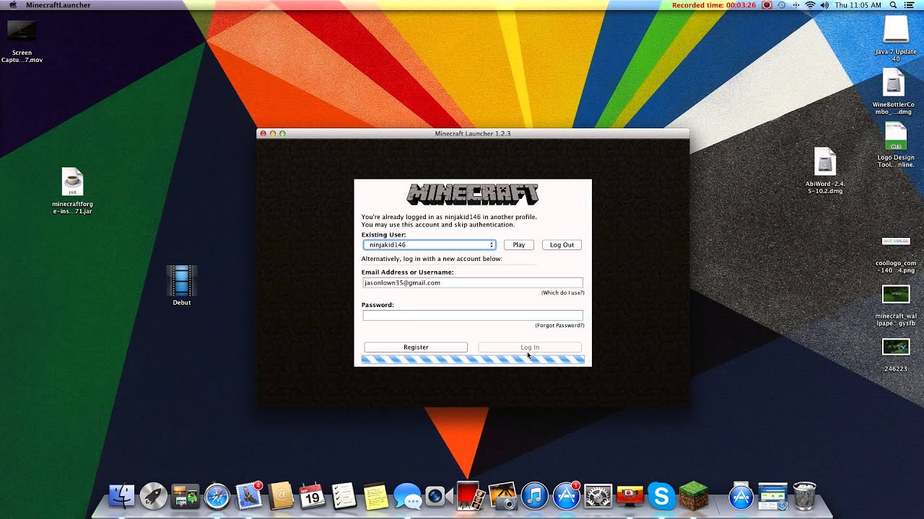Open Notification Center list icon
Viewport: 924px width, 519px height.
909,5
